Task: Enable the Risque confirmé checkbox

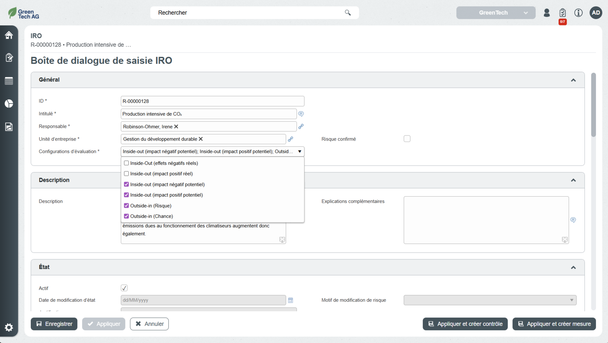Action: tap(407, 139)
